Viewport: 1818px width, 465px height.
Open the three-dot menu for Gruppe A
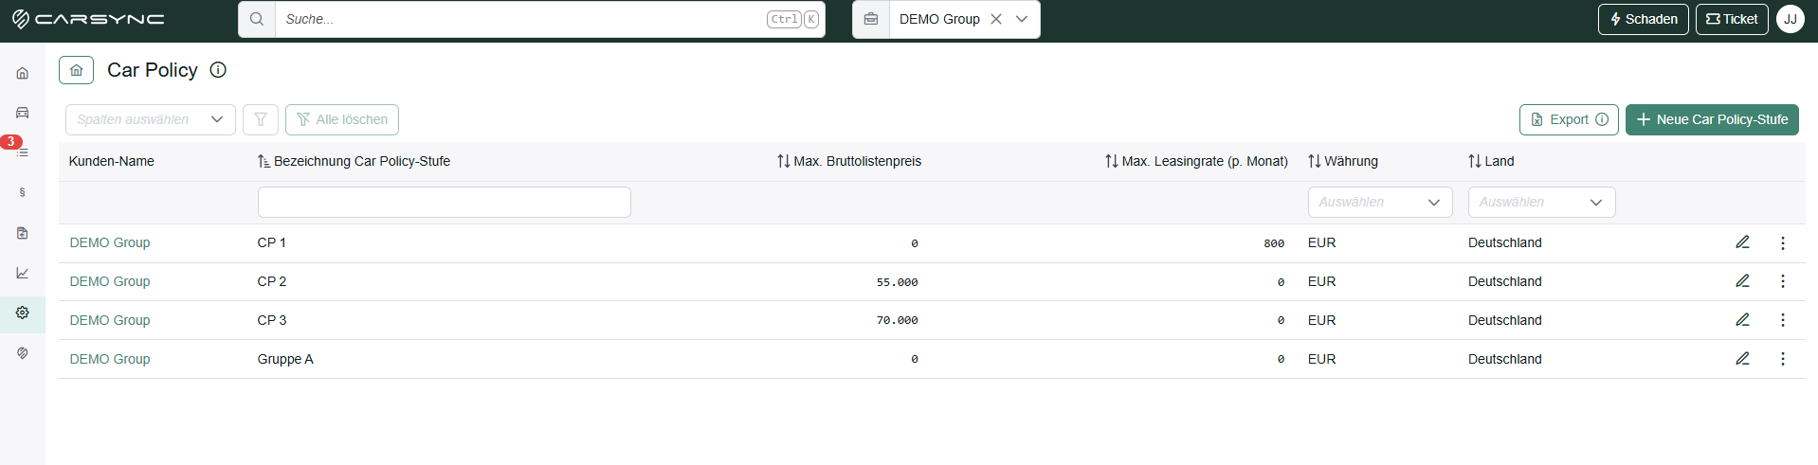[1783, 359]
